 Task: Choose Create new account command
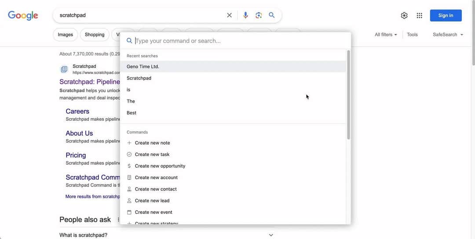[x=233, y=177]
